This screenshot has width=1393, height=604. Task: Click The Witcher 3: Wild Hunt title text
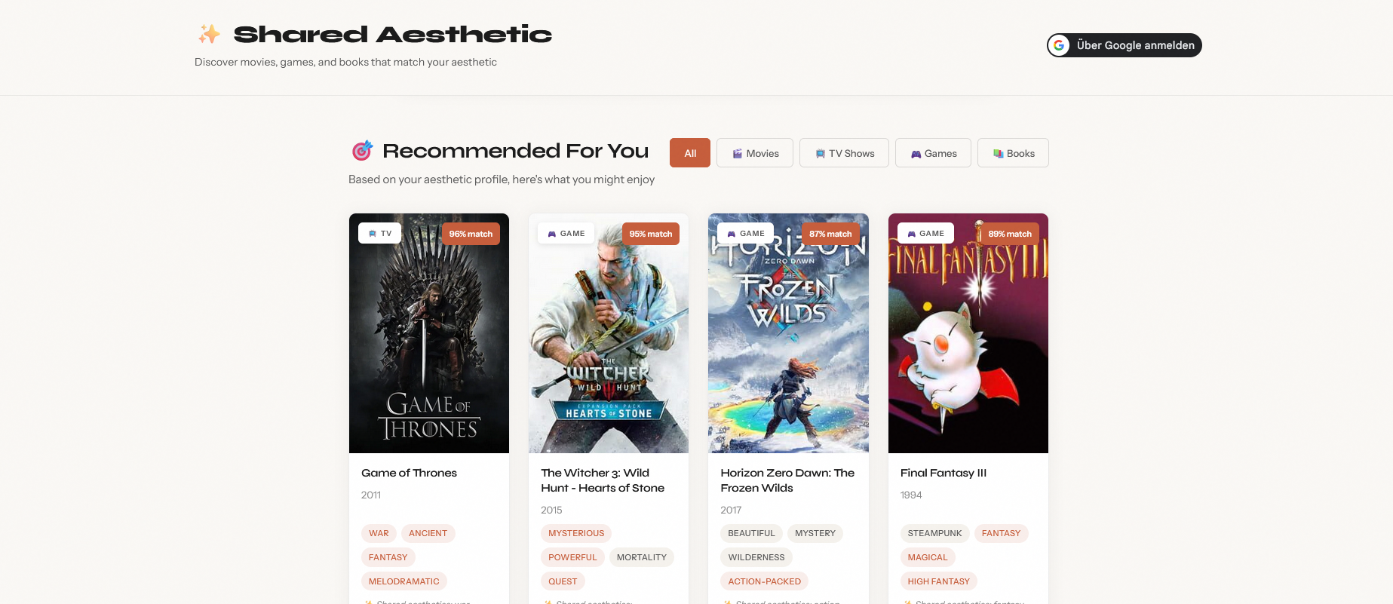[x=603, y=480]
